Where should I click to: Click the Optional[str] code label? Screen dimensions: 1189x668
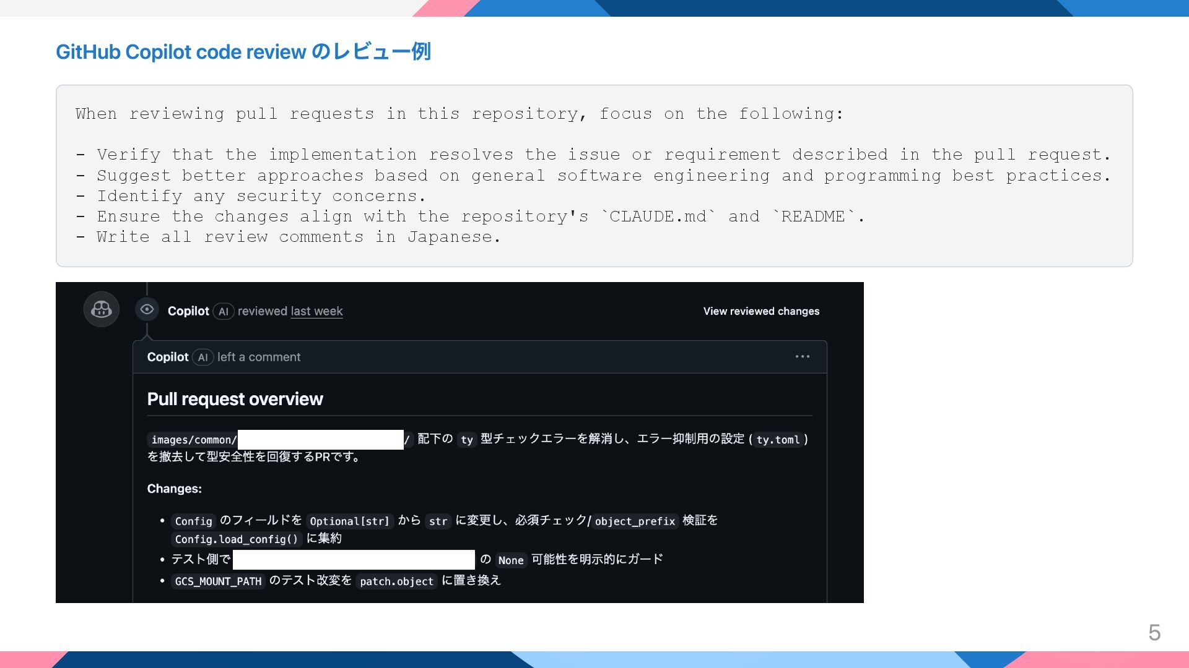click(349, 521)
